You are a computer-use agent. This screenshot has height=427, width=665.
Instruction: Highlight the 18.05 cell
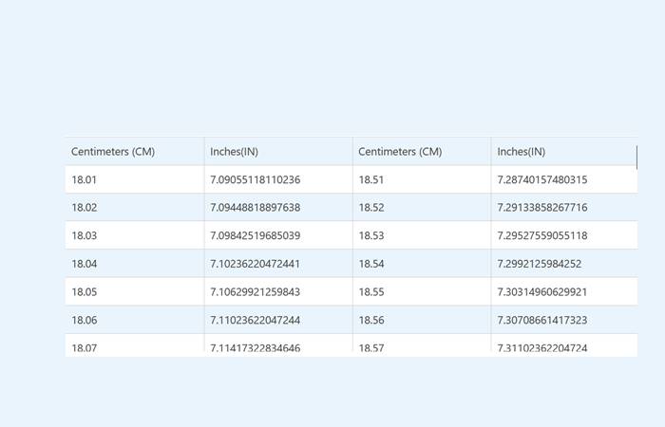[x=135, y=292]
